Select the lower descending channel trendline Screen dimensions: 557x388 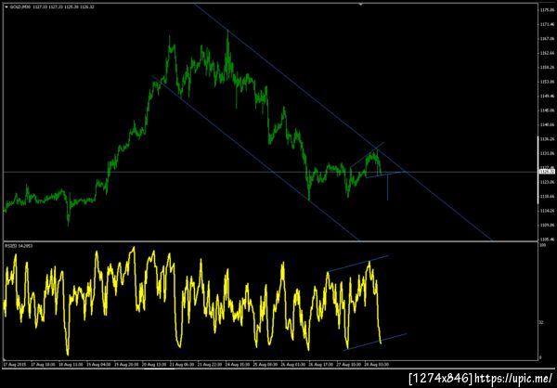[x=256, y=158]
